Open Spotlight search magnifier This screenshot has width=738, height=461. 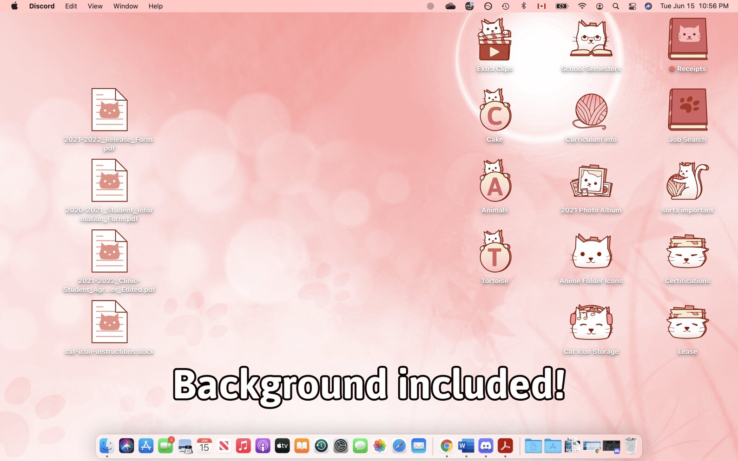pos(616,6)
